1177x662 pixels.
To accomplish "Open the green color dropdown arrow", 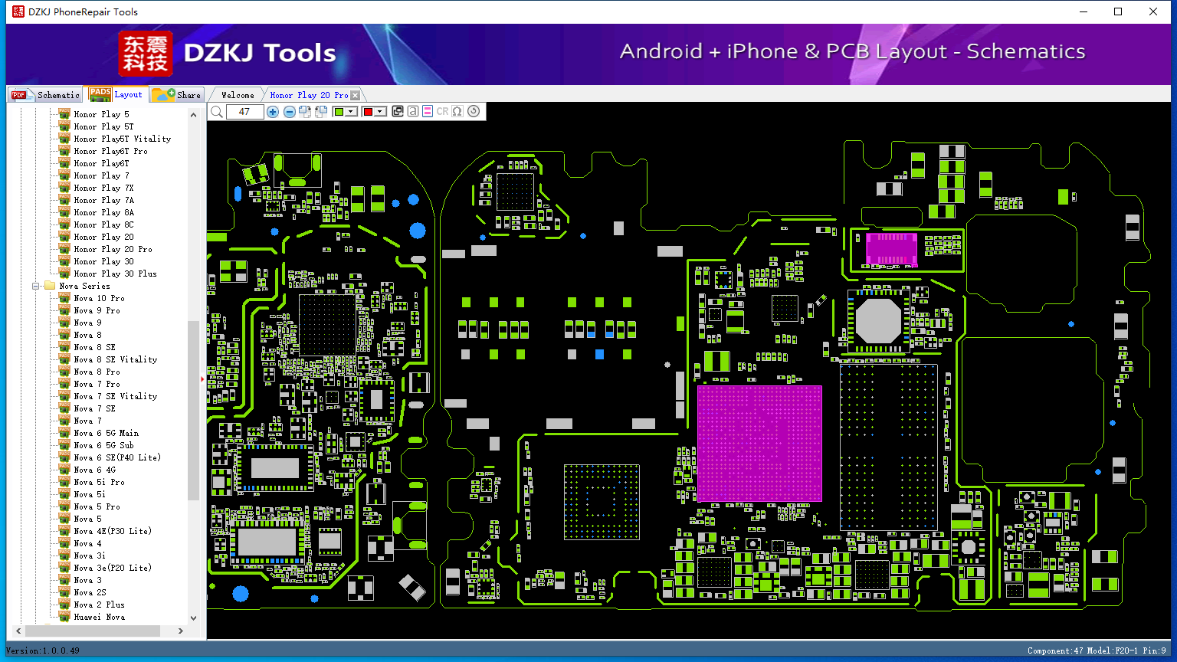I will [352, 112].
